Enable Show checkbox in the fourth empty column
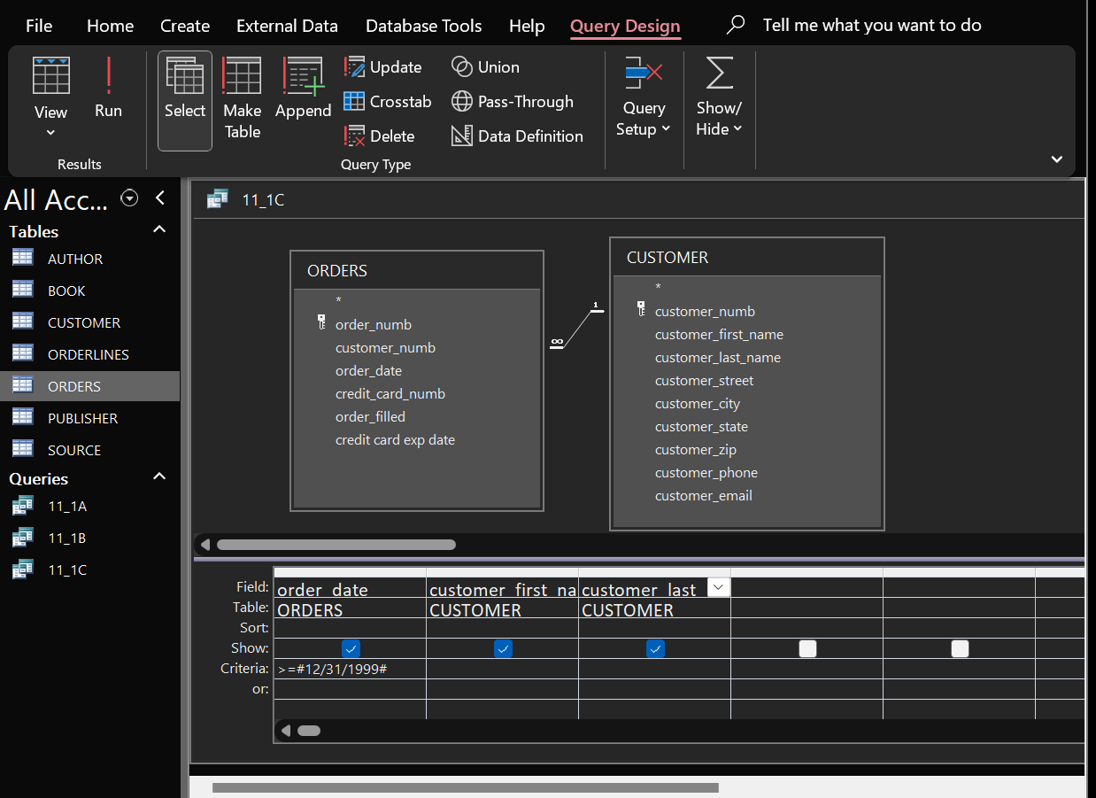Image resolution: width=1096 pixels, height=798 pixels. coord(807,649)
